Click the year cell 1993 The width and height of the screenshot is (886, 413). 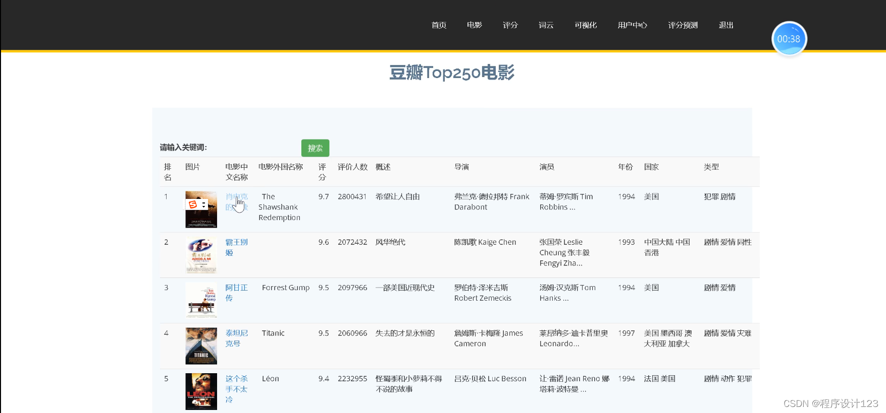pyautogui.click(x=627, y=242)
